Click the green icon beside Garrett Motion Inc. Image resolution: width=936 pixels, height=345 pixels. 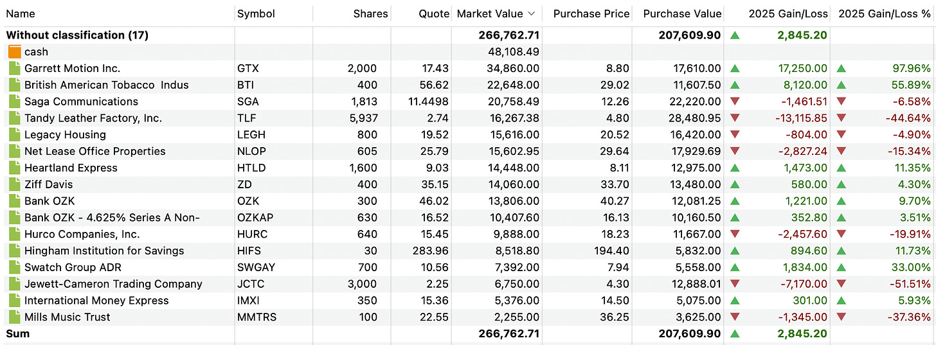pyautogui.click(x=15, y=68)
